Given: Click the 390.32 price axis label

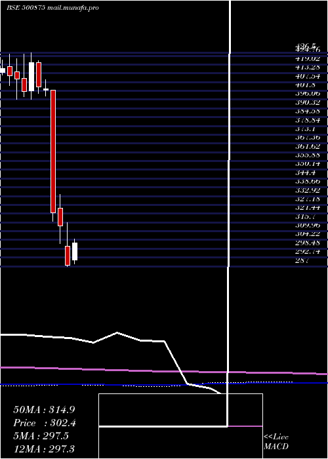Looking at the screenshot, I should click(x=308, y=102).
